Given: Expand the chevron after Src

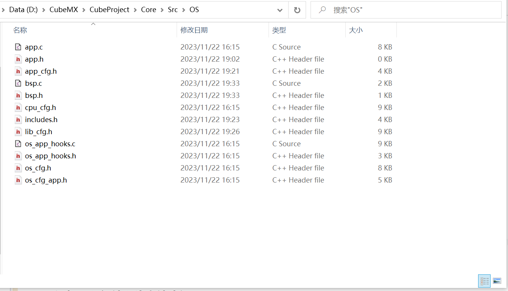Looking at the screenshot, I should coord(183,10).
